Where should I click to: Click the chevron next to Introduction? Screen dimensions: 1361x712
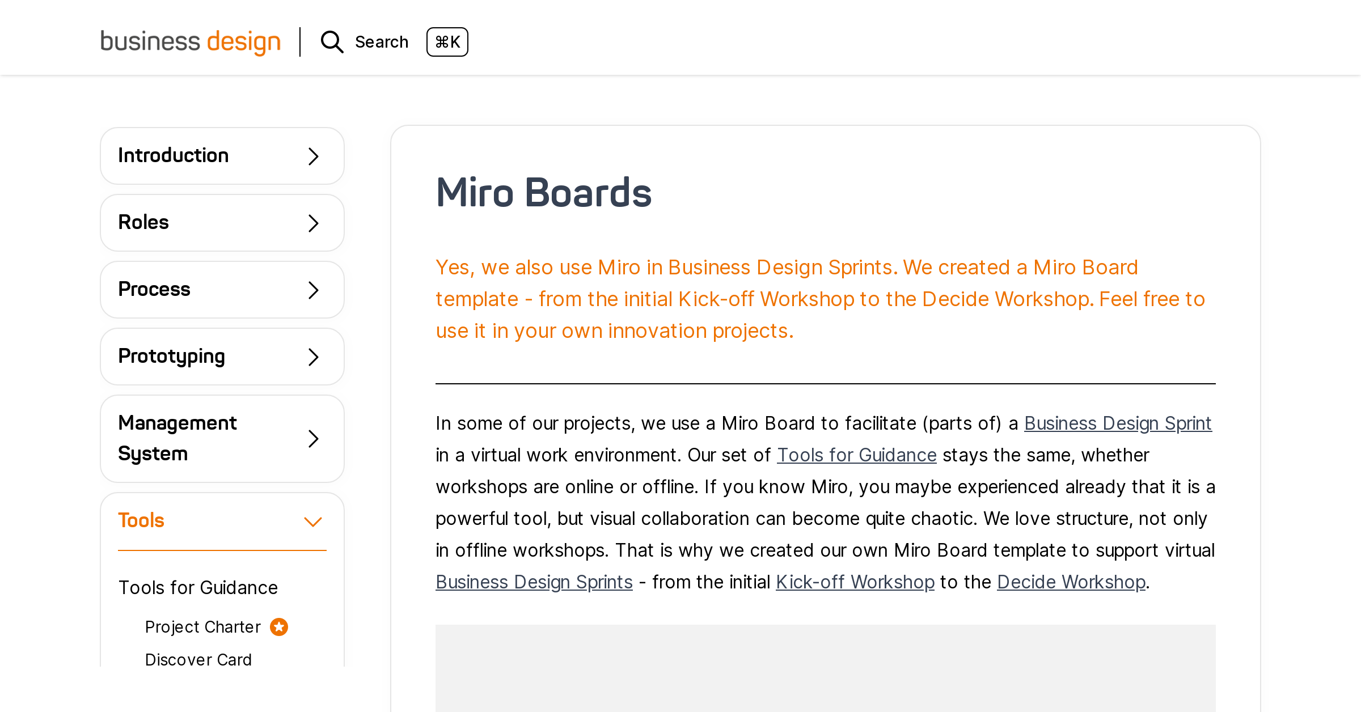pyautogui.click(x=312, y=156)
